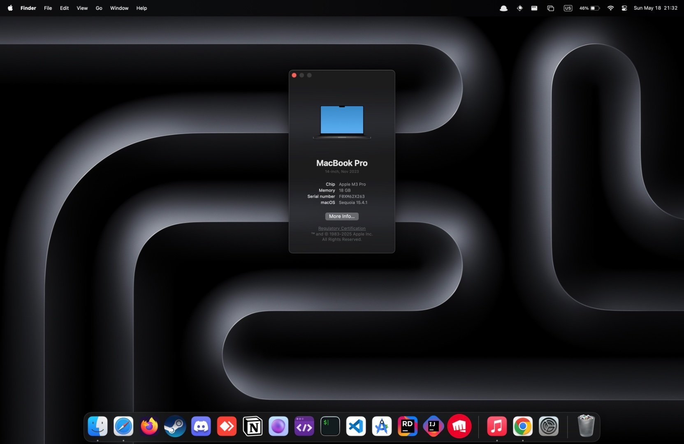
Task: Open System Settings from the dock
Action: coord(549,426)
